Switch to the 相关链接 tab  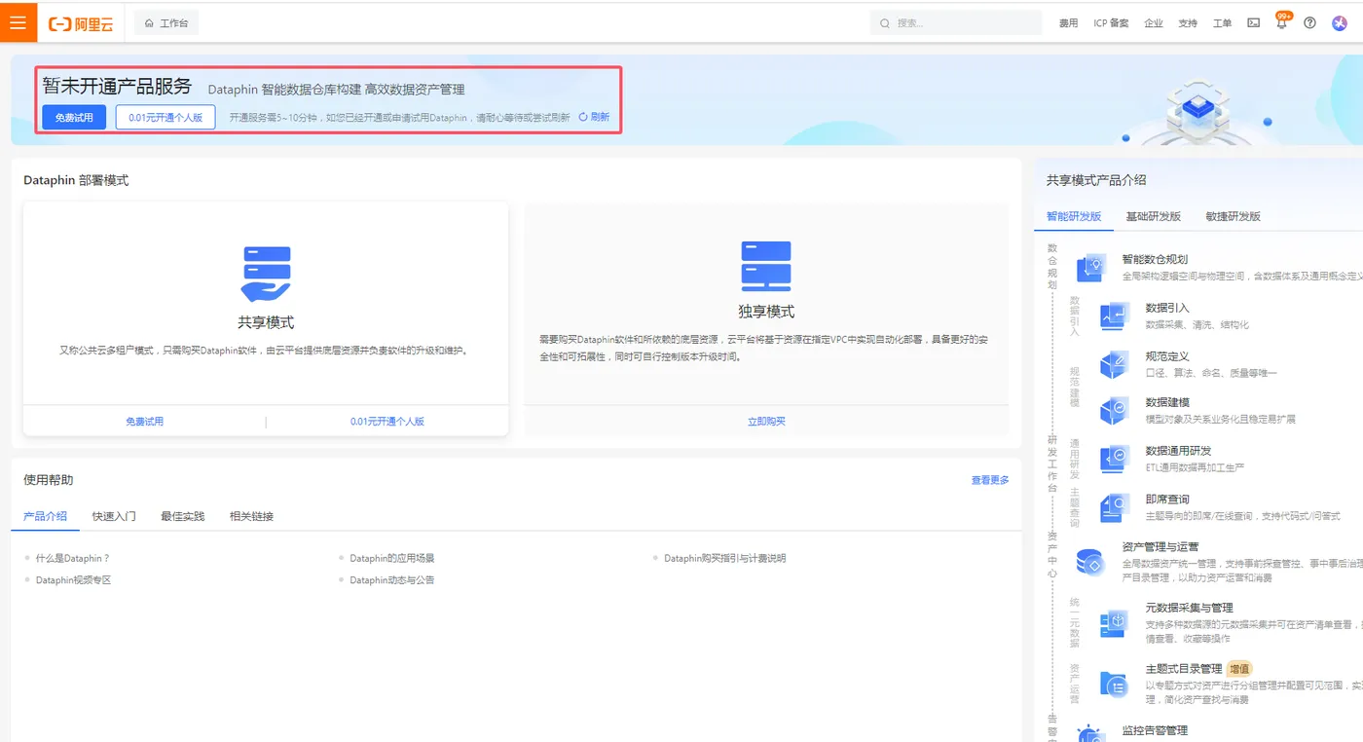tap(251, 516)
